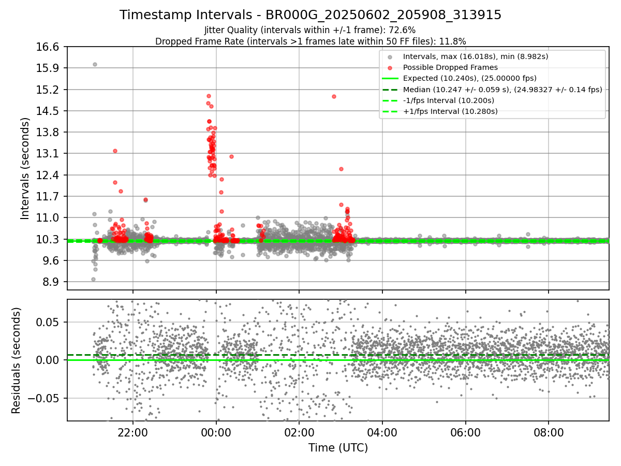Click the gray max-interval outlier point near 16 seconds
The height and width of the screenshot is (466, 621).
click(x=95, y=64)
